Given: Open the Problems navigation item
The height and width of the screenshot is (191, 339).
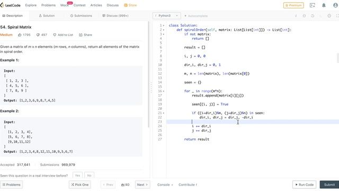Looking at the screenshot, I should (48, 5).
